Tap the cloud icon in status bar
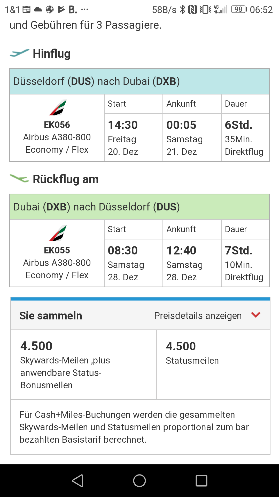The width and height of the screenshot is (279, 497). [x=38, y=10]
